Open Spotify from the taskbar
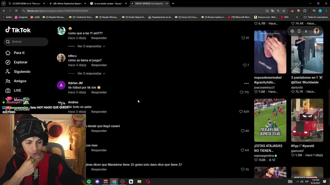The image size is (330, 185). 89,182
